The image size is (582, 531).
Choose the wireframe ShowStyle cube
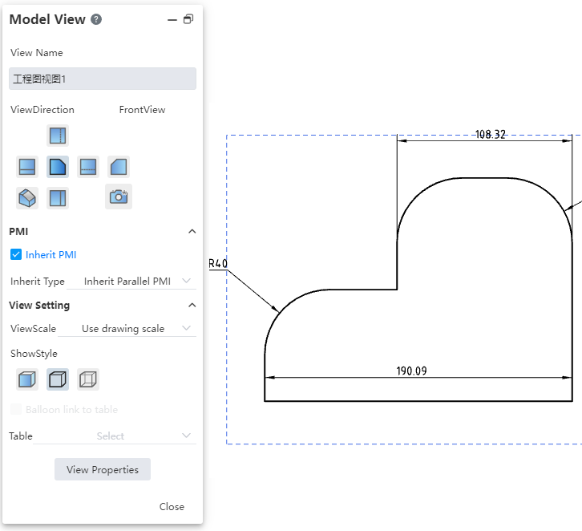tap(88, 379)
